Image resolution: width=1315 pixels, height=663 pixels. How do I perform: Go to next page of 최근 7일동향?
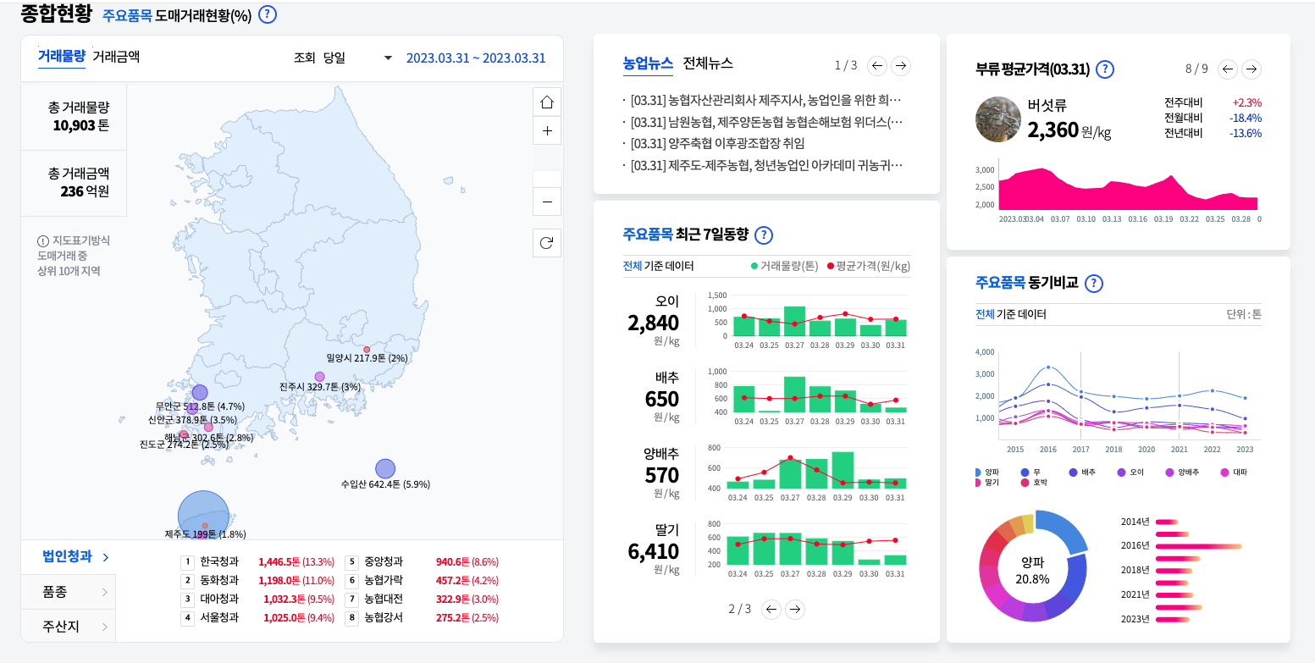click(794, 609)
